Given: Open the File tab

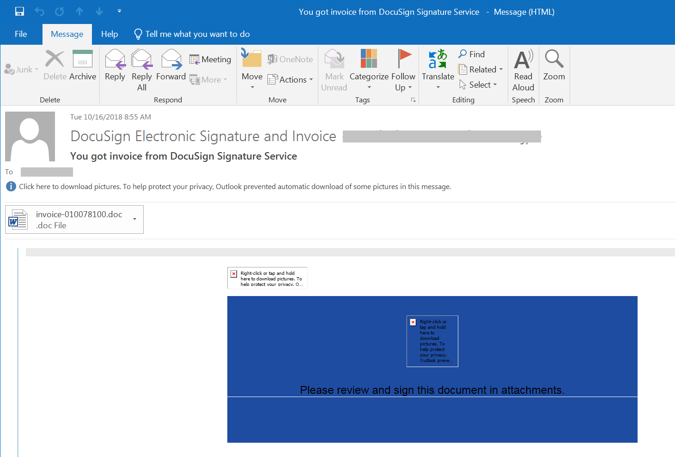Looking at the screenshot, I should coord(21,34).
